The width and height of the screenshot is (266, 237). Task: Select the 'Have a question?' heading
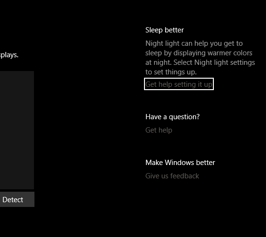[173, 117]
